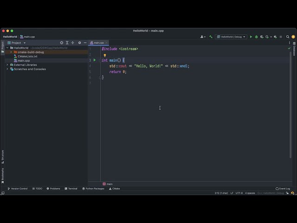The height and width of the screenshot is (223, 297).
Task: Open editor tab options three-dots menu
Action: (x=289, y=43)
